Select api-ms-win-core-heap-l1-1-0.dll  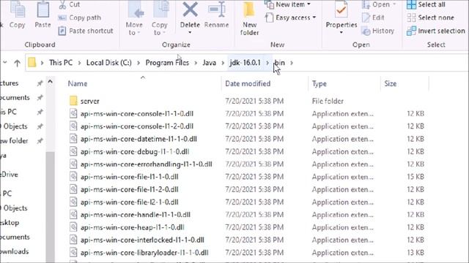click(x=132, y=227)
